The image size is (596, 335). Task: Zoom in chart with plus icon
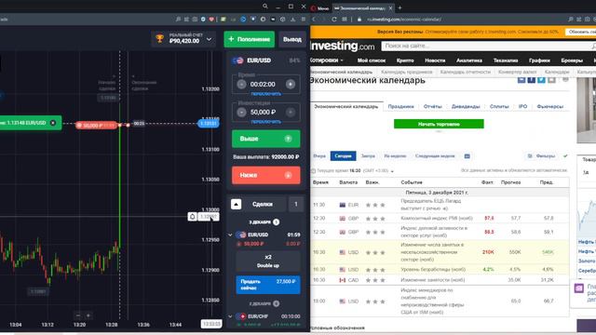point(88,315)
